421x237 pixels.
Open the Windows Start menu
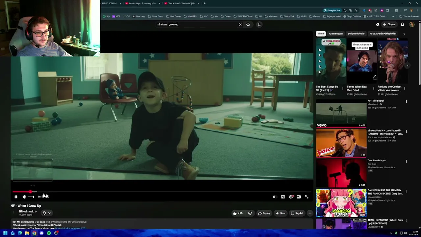tap(5, 233)
